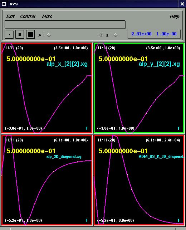
Task: Open the Help menu
Action: tap(175, 16)
